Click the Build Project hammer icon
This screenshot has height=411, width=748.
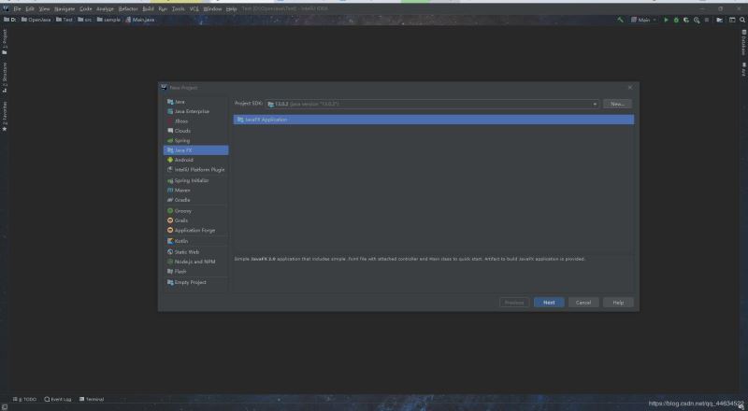tap(620, 20)
